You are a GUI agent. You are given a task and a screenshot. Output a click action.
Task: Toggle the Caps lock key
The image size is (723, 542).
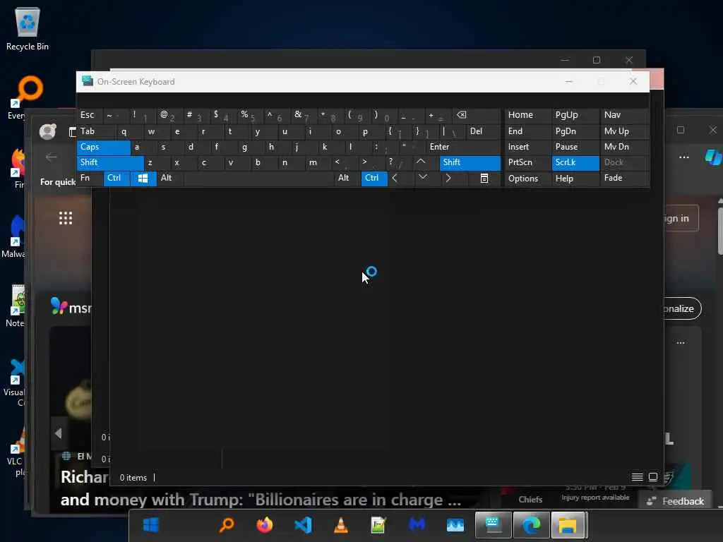[103, 147]
